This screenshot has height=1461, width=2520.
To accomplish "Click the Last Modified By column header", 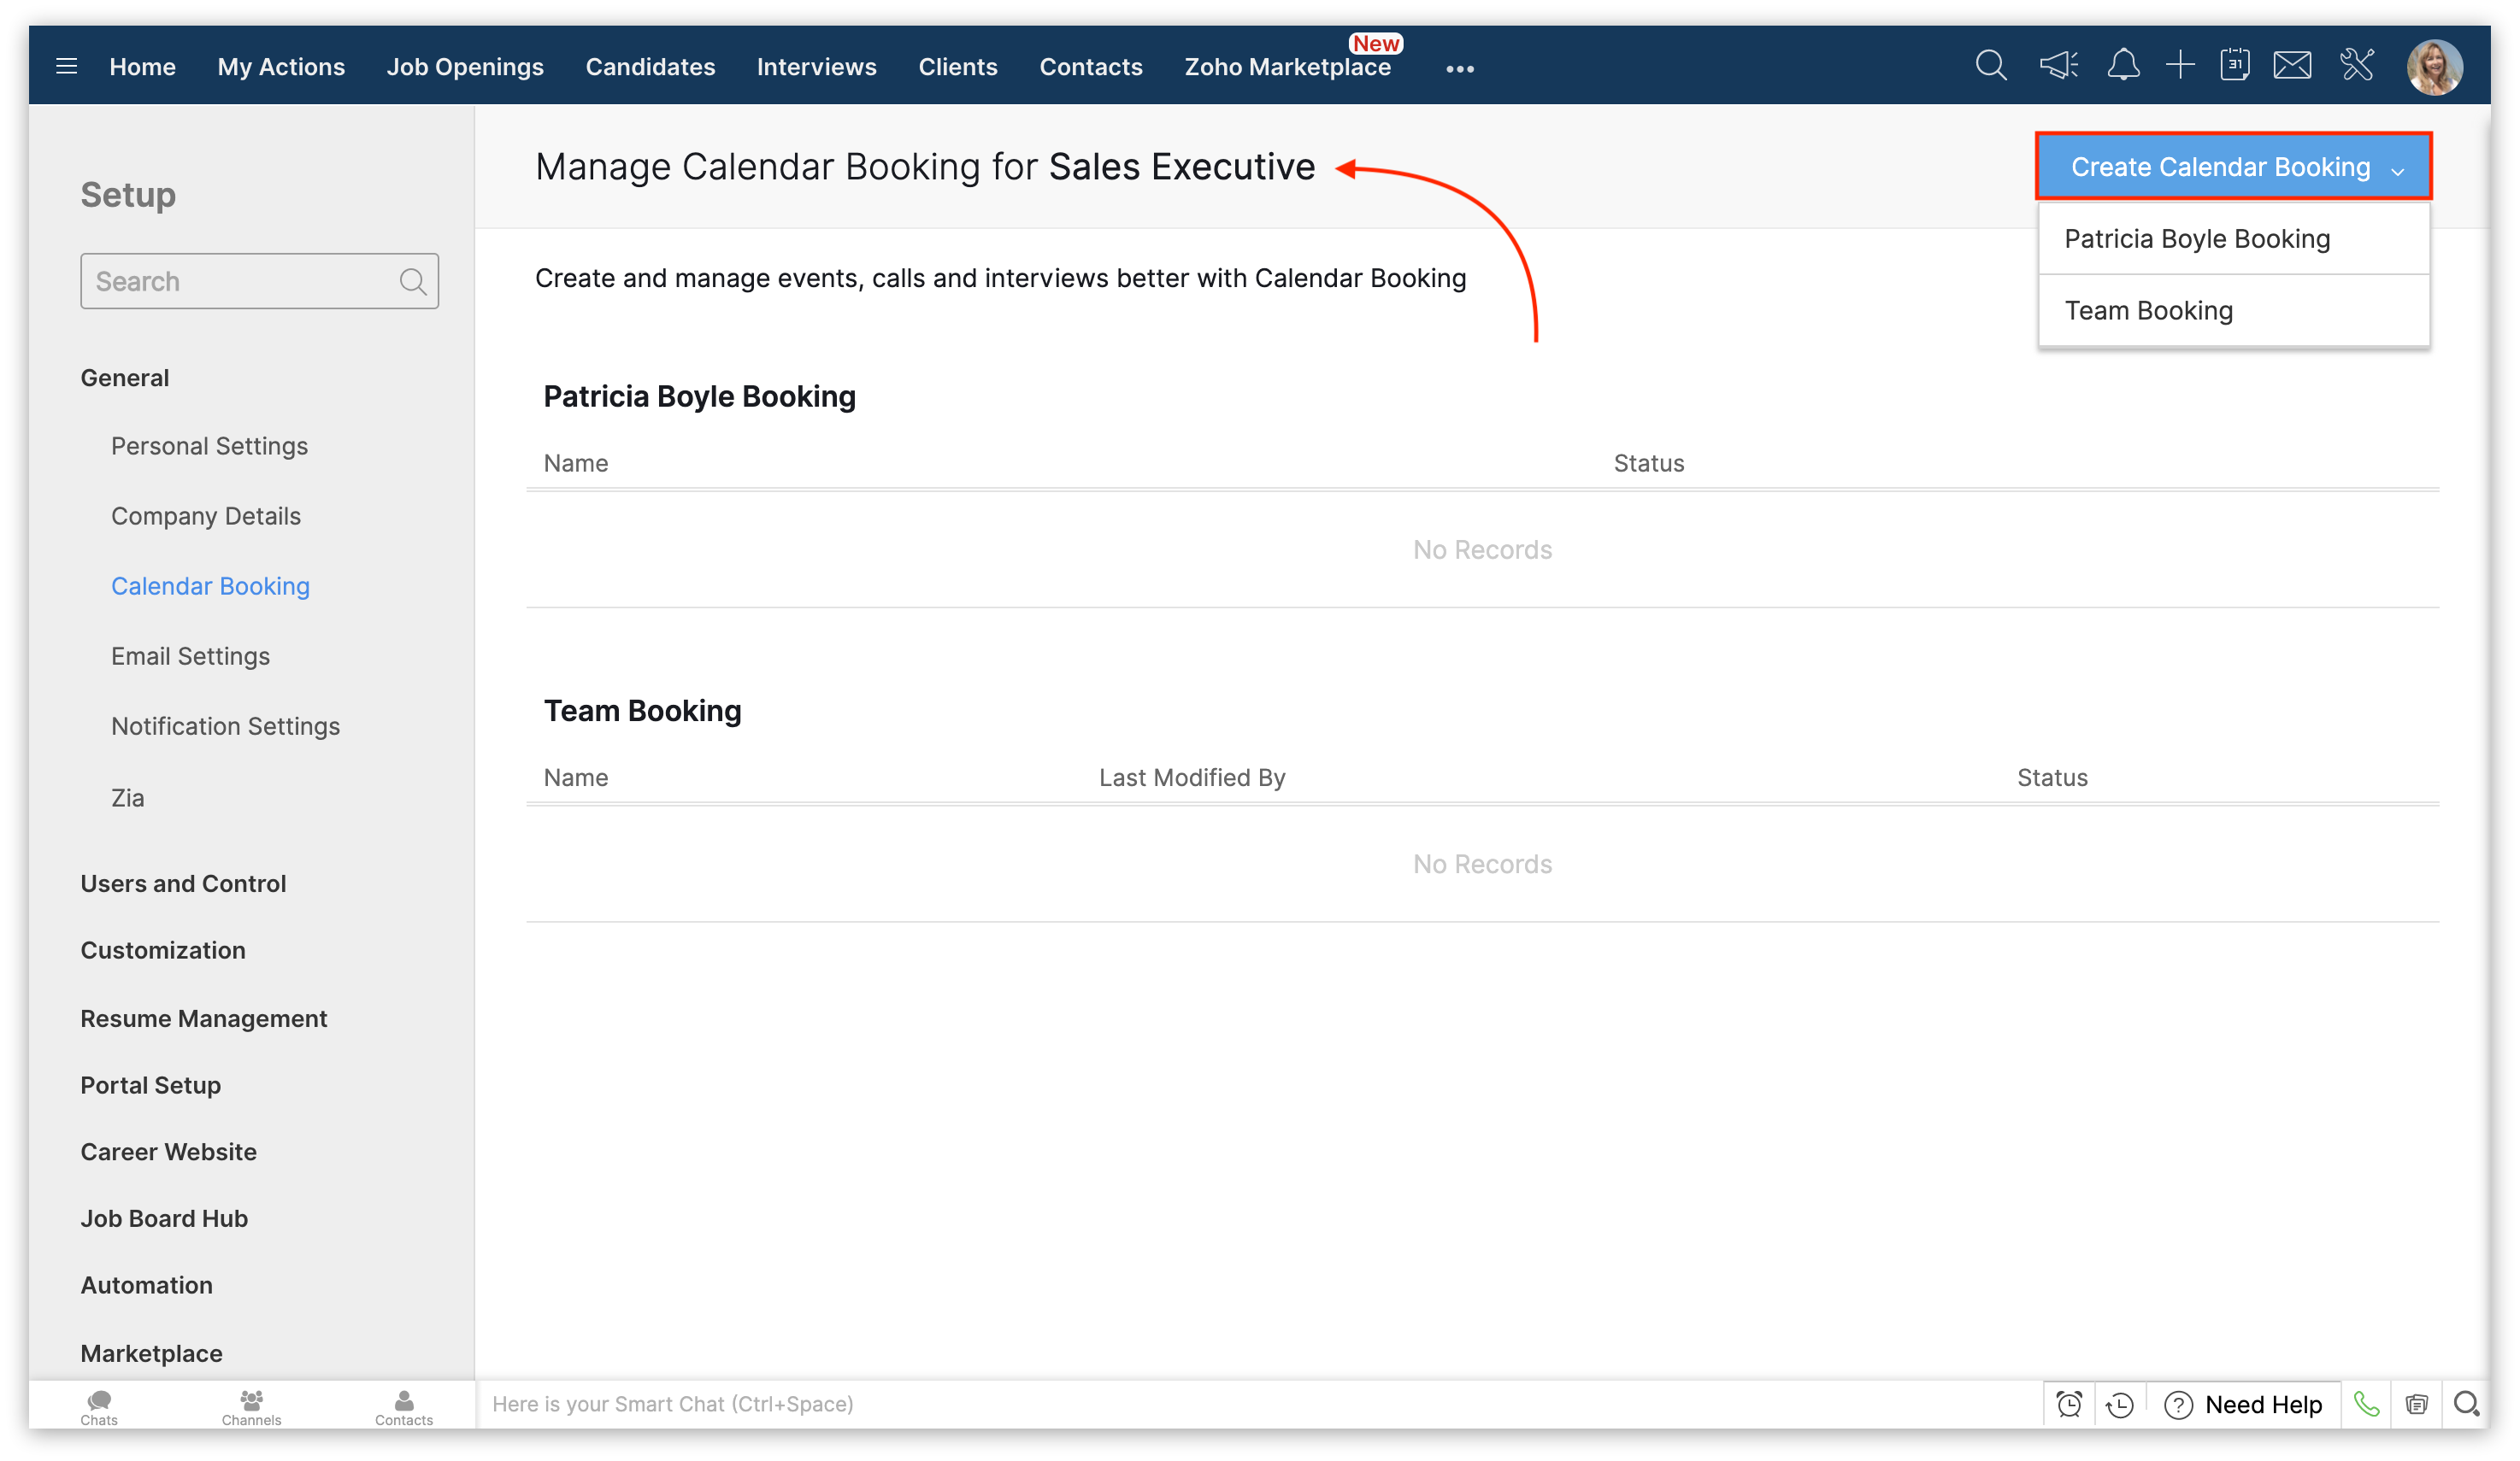I will pos(1192,777).
